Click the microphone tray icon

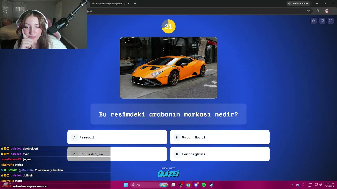pos(303,185)
